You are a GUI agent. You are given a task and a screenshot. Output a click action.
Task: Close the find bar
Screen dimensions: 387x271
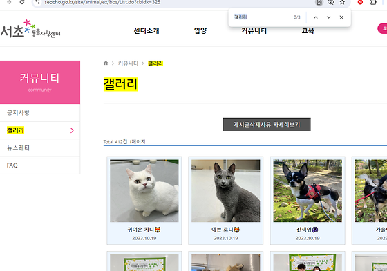point(341,17)
